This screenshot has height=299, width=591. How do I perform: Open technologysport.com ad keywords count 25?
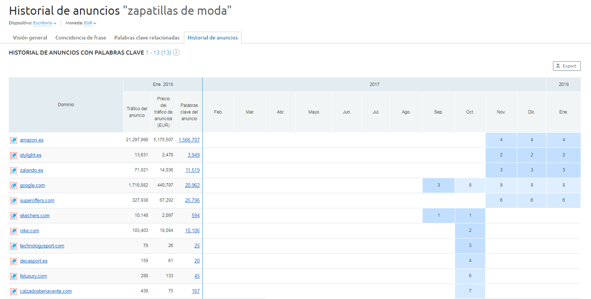coord(197,246)
